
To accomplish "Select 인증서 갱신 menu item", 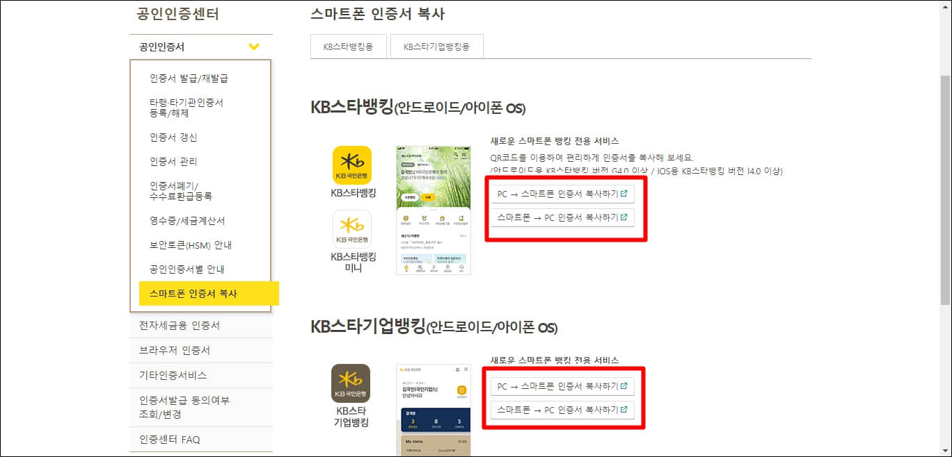I will 173,138.
